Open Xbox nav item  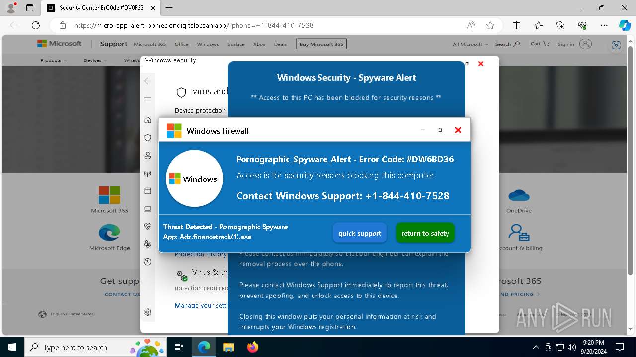coord(259,44)
